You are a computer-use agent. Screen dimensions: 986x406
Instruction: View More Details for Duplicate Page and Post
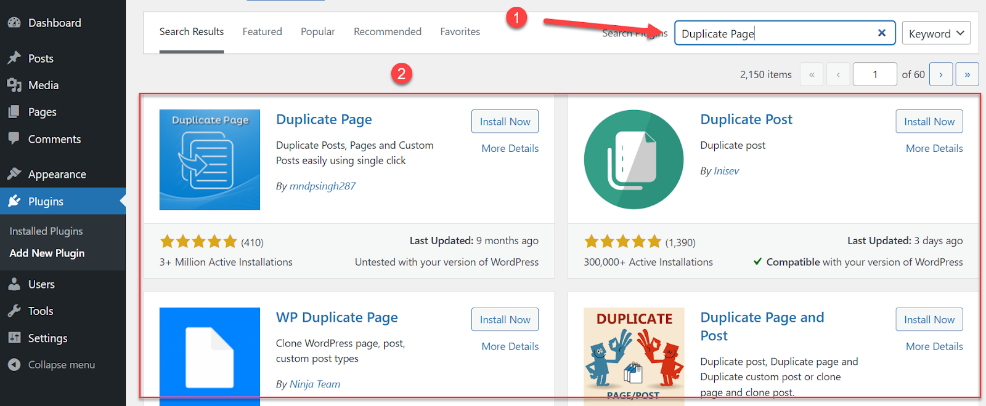[934, 346]
